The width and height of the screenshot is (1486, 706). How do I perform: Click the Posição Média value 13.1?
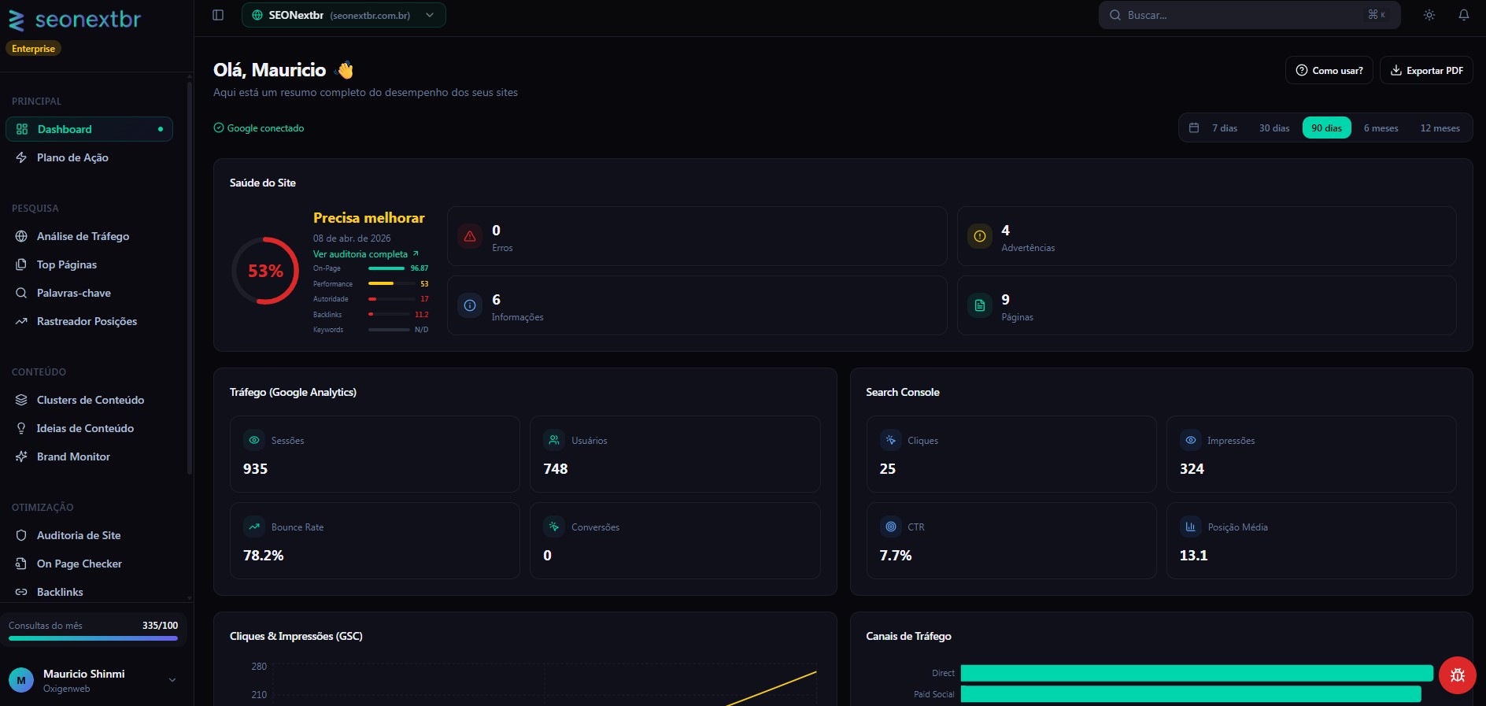click(x=1193, y=556)
